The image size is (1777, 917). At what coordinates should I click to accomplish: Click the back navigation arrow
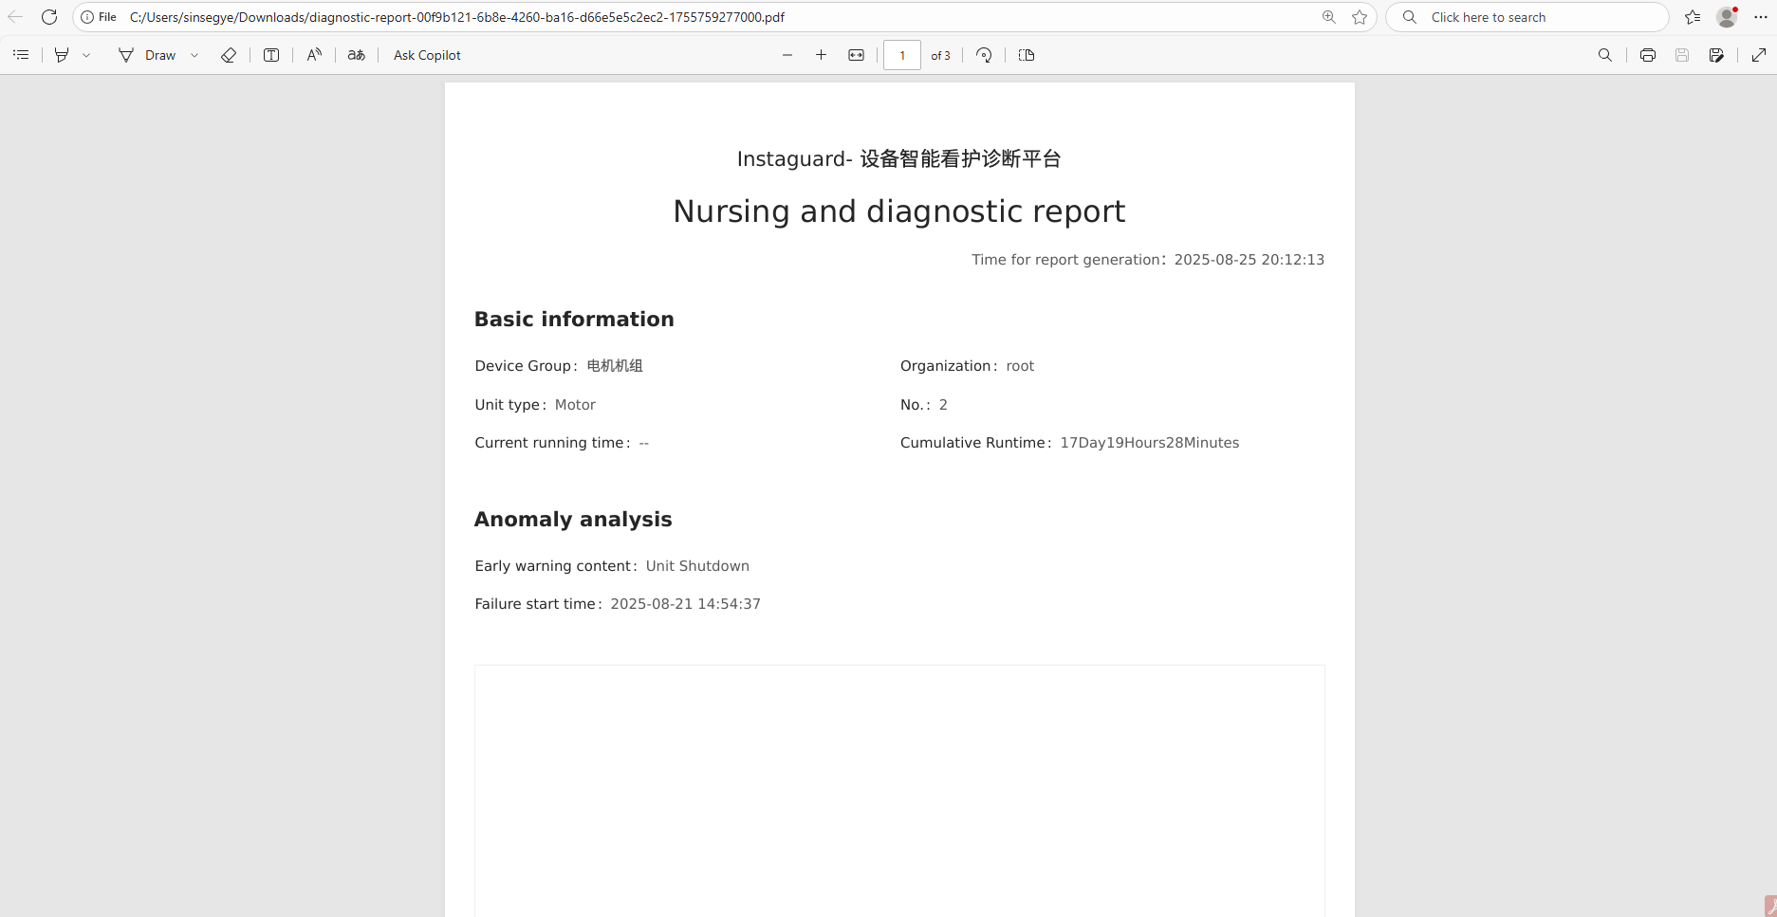15,17
